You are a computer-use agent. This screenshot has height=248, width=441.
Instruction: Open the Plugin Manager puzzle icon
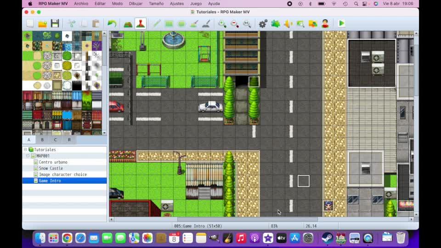coord(275,23)
